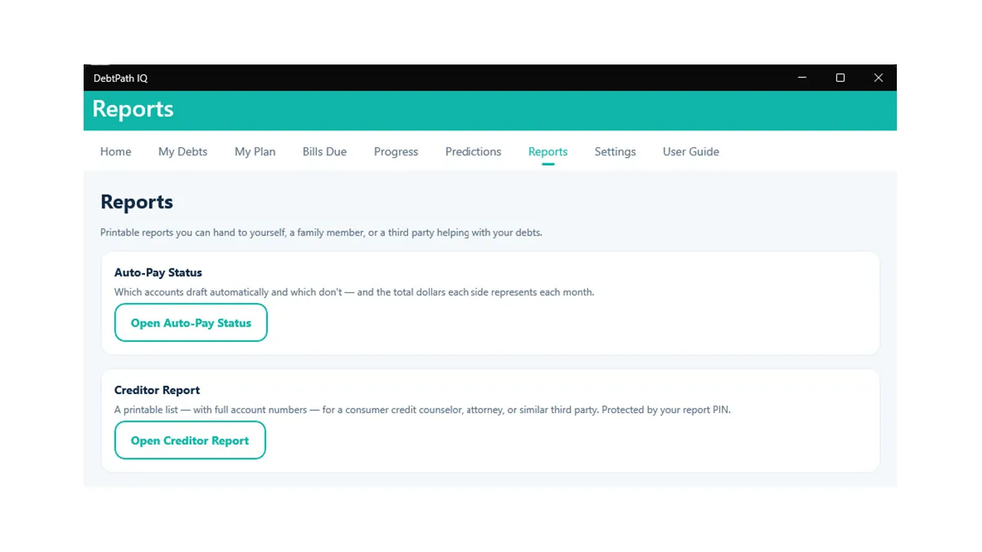View the Progress tab
This screenshot has height=552, width=982.
(396, 152)
